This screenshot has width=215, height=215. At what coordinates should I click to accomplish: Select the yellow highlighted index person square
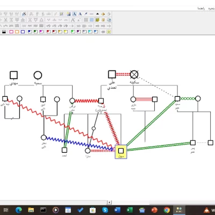pyautogui.click(x=121, y=152)
